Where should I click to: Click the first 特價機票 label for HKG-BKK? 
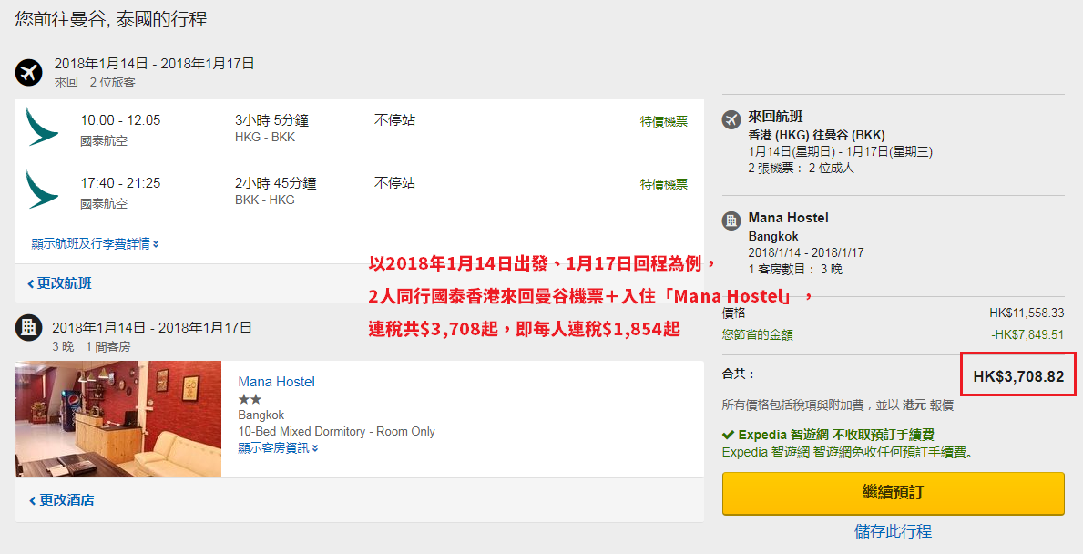click(x=664, y=121)
